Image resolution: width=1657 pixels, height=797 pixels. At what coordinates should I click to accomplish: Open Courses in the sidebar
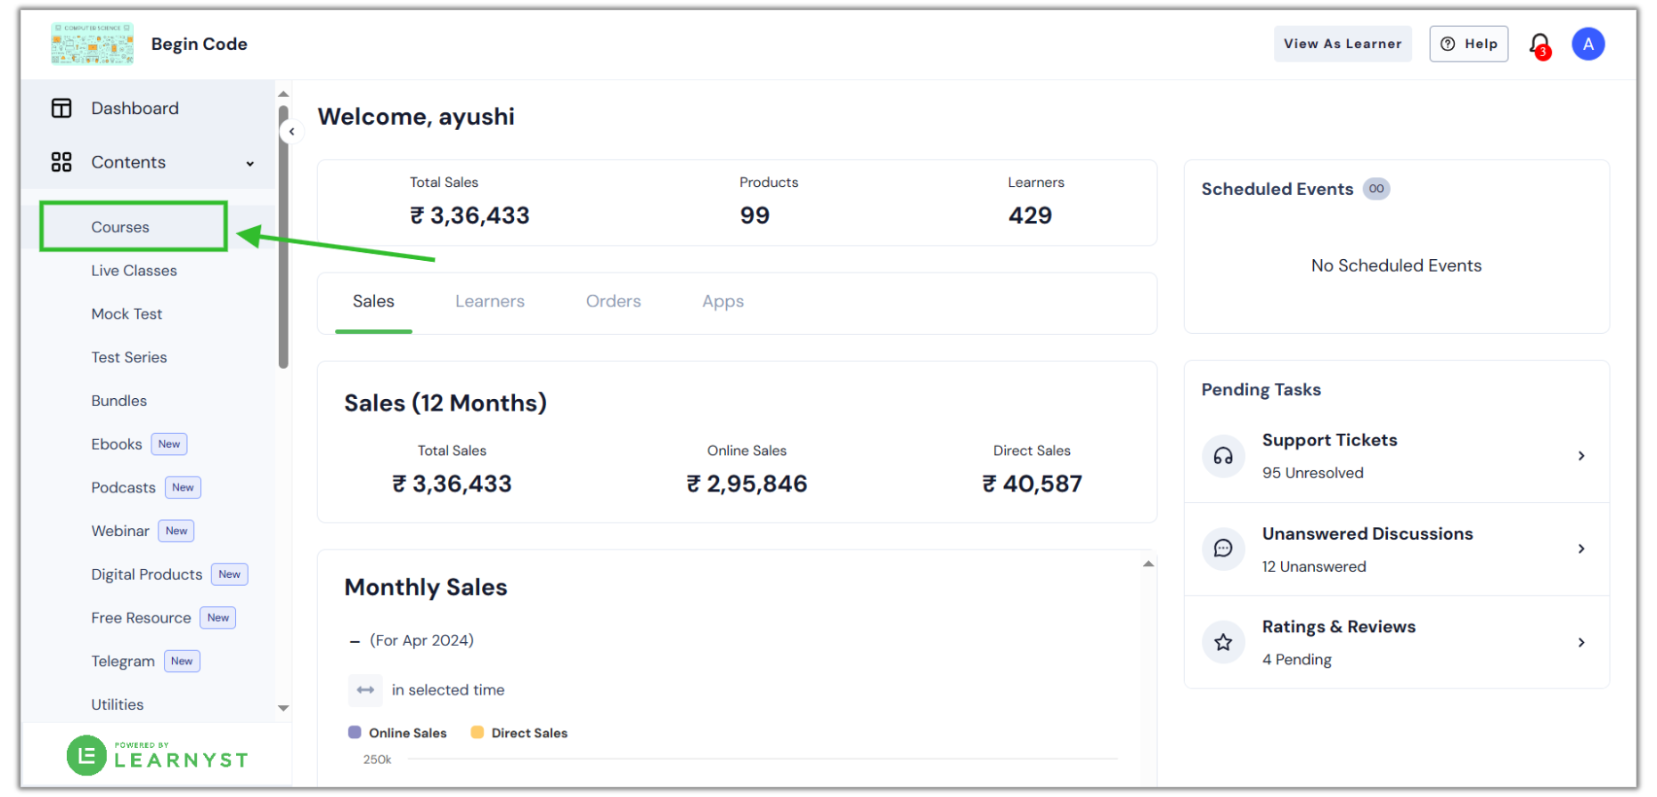pos(120,227)
